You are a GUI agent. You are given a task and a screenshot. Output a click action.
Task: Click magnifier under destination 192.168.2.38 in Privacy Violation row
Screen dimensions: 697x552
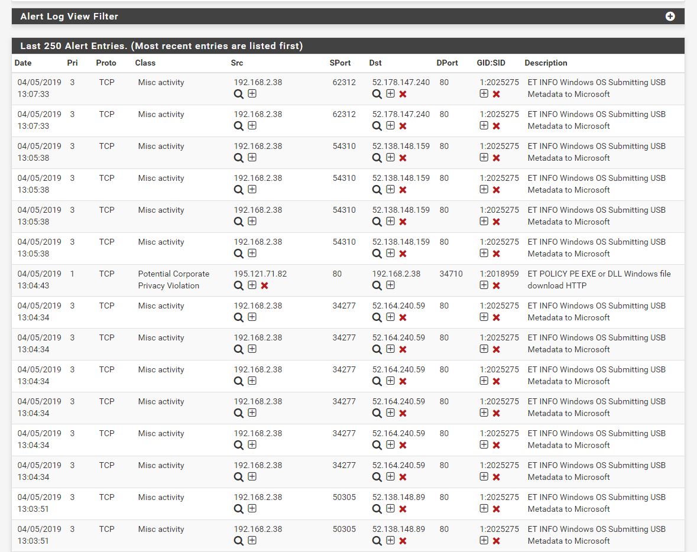click(x=377, y=285)
